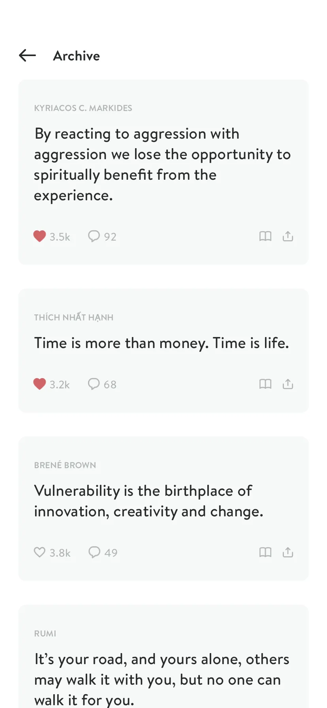The width and height of the screenshot is (327, 708).
Task: Open the Time is more than money quote text
Action: tap(162, 343)
